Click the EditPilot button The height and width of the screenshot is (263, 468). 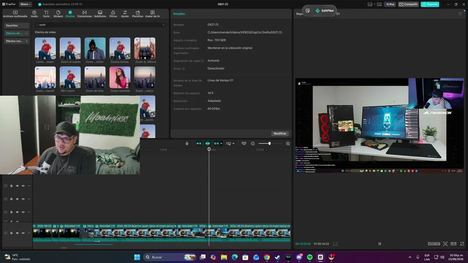[x=325, y=11]
